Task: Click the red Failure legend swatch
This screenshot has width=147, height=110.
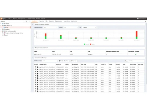Action: pos(91,44)
